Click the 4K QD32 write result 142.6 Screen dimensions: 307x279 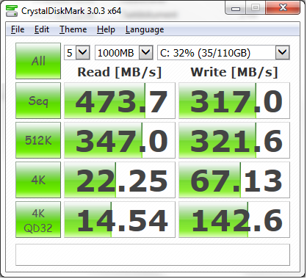tap(234, 220)
